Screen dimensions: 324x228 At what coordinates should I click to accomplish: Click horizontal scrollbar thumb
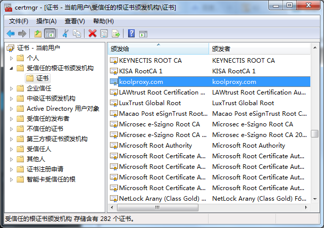click(157, 207)
